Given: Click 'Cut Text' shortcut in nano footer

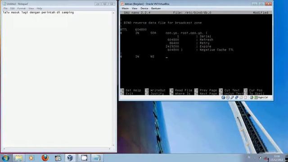Looking at the screenshot, I should (229, 90).
